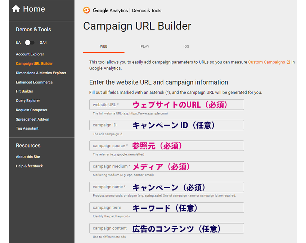Click 'Enter the website URL and campaign information' heading
This screenshot has height=243, width=306.
(159, 82)
